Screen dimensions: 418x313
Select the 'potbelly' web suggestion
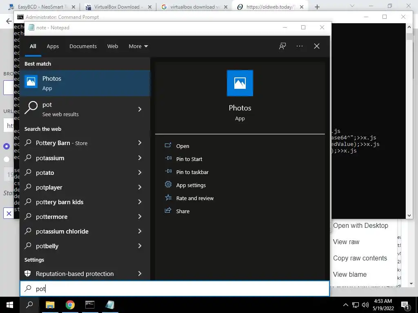85,246
